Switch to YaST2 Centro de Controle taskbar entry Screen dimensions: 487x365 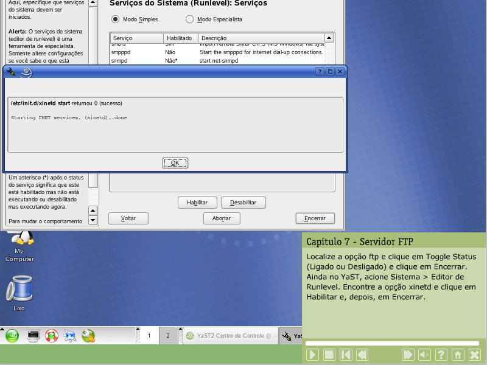pos(229,335)
